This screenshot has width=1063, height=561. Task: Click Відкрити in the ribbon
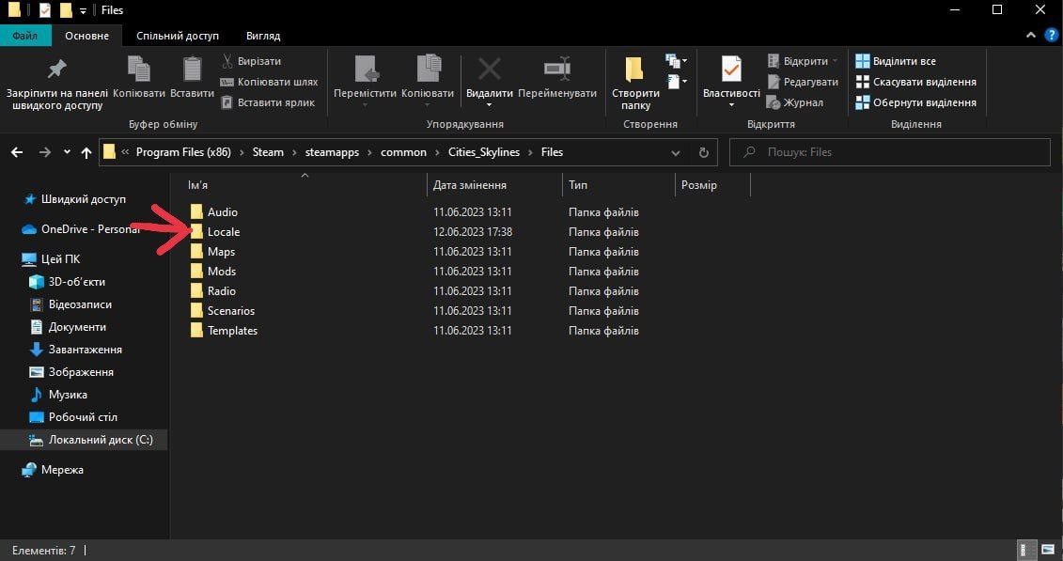pyautogui.click(x=802, y=61)
